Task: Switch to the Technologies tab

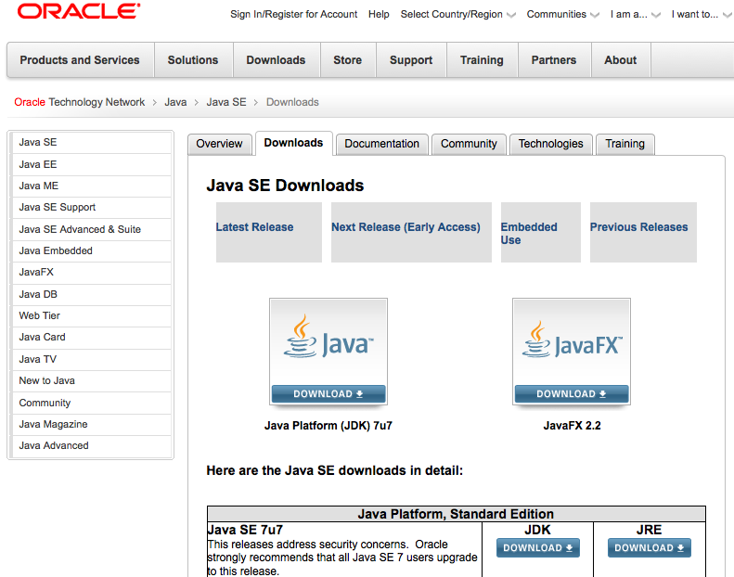Action: click(551, 144)
